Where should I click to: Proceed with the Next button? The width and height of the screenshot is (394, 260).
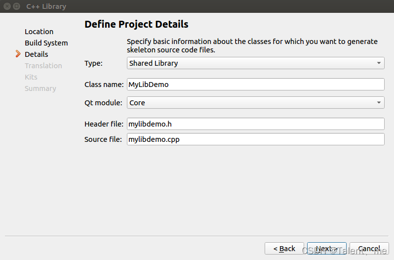pos(326,249)
